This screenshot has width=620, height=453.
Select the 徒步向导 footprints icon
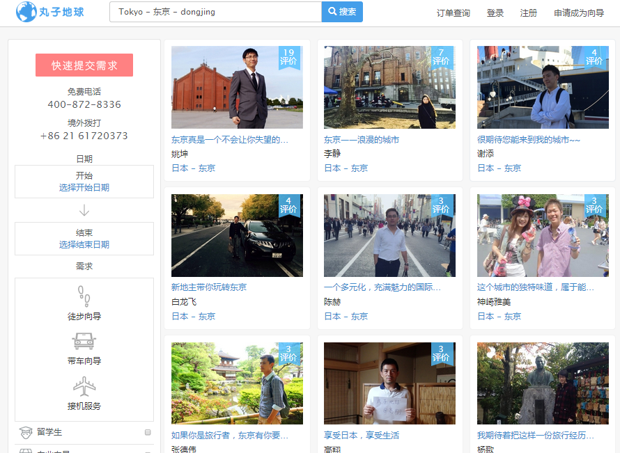tap(84, 296)
